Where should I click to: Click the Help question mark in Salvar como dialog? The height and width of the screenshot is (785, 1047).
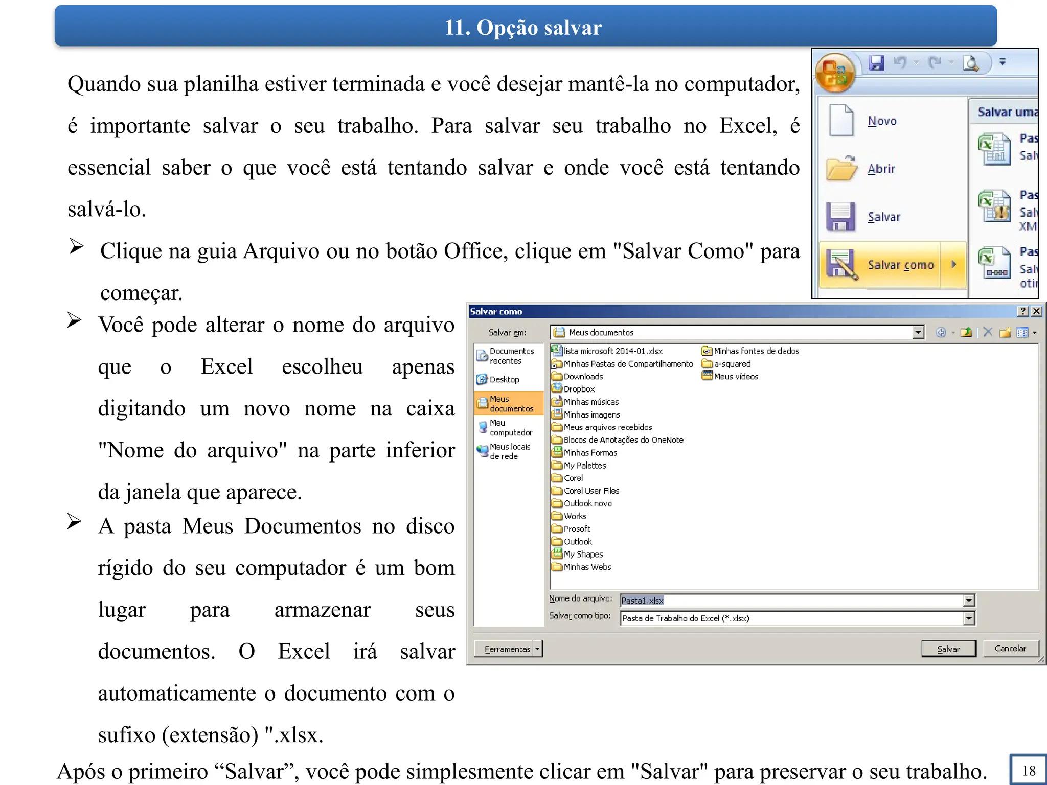coord(1023,311)
